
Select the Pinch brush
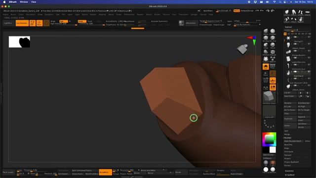(273, 45)
